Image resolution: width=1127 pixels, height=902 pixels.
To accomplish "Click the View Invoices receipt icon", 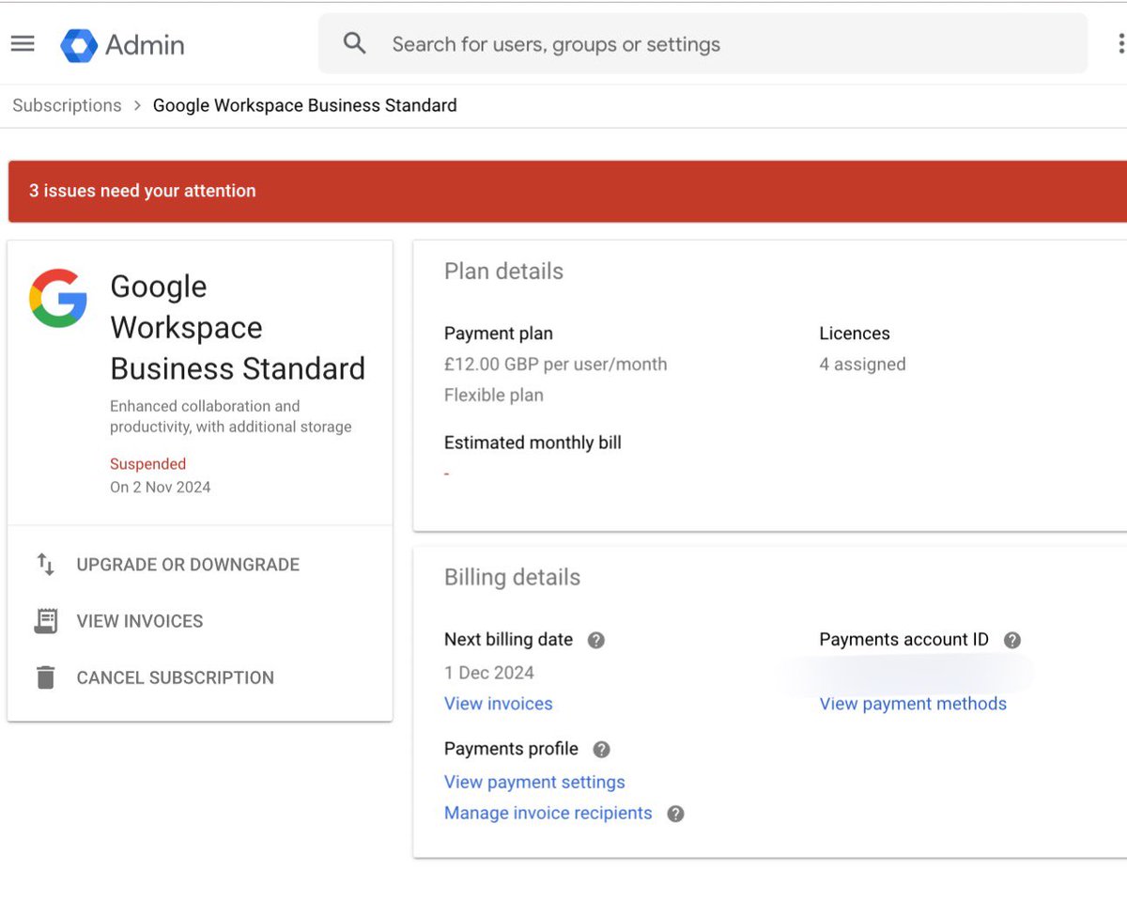I will (46, 621).
